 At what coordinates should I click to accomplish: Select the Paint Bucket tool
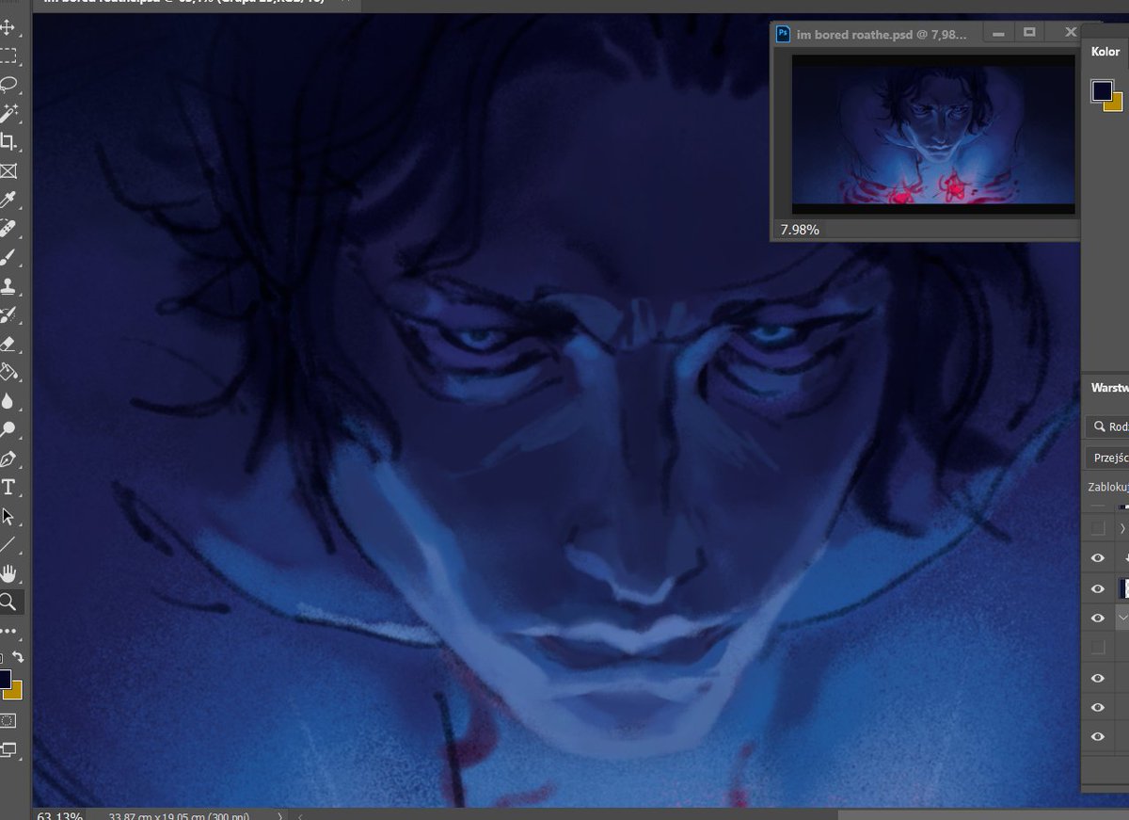click(8, 372)
